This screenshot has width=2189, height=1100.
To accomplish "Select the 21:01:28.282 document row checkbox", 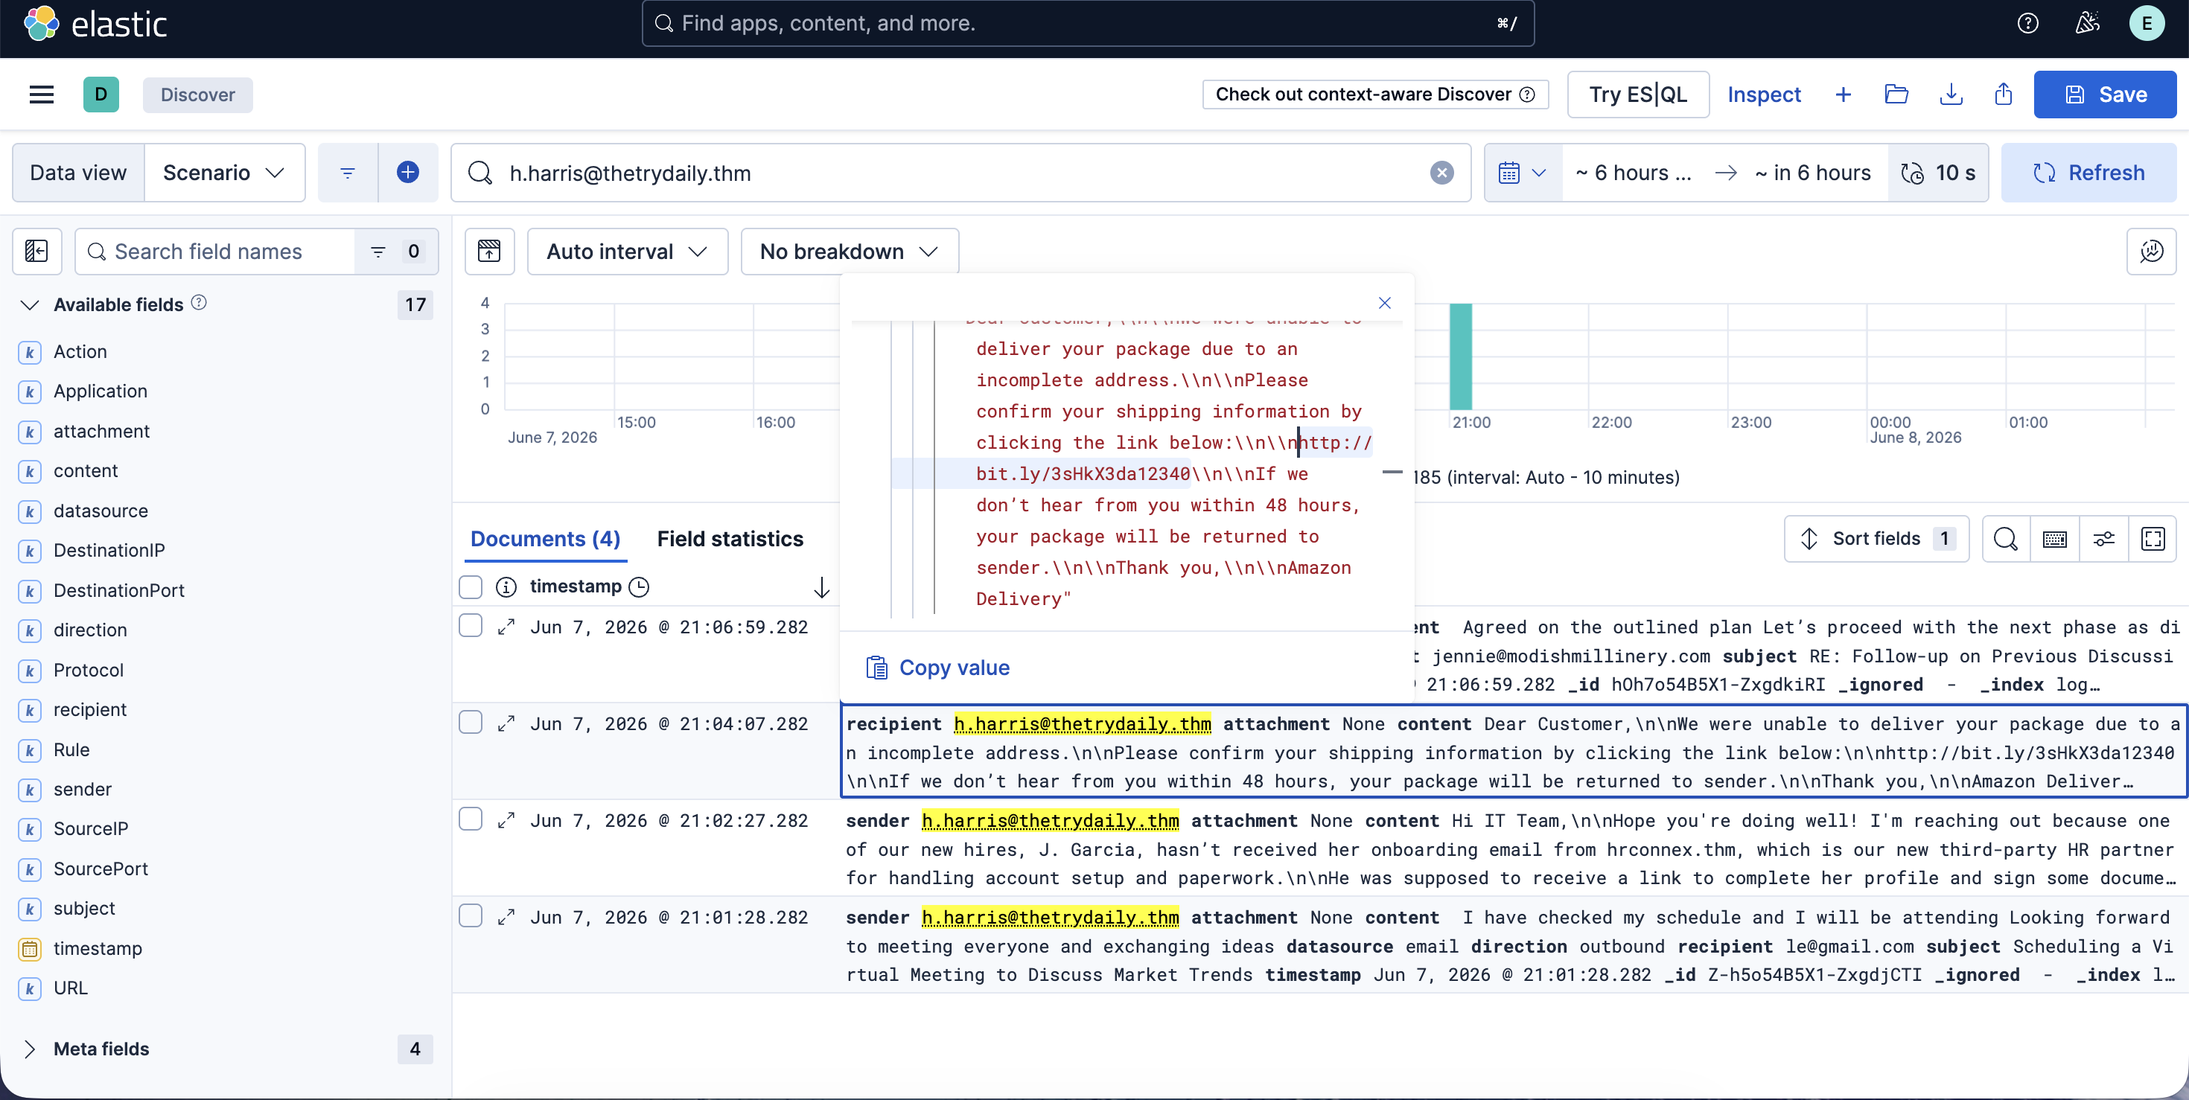I will (x=471, y=916).
